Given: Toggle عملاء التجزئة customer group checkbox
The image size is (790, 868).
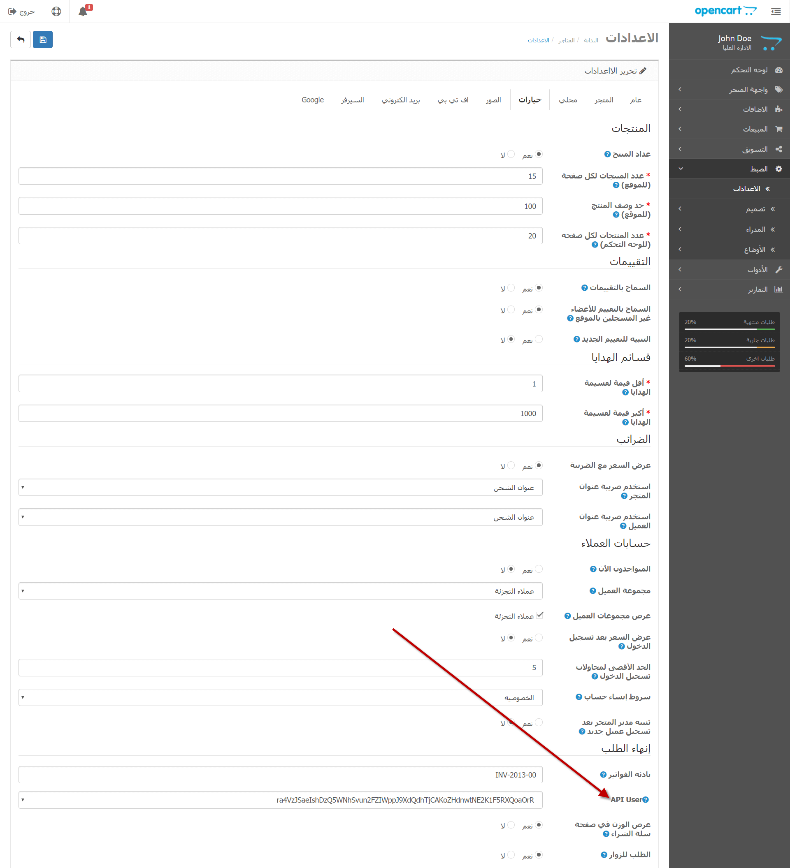Looking at the screenshot, I should pos(539,616).
